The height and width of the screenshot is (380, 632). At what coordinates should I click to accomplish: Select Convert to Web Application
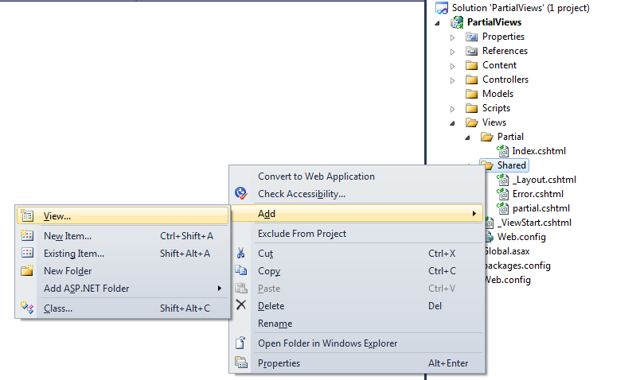[357, 176]
